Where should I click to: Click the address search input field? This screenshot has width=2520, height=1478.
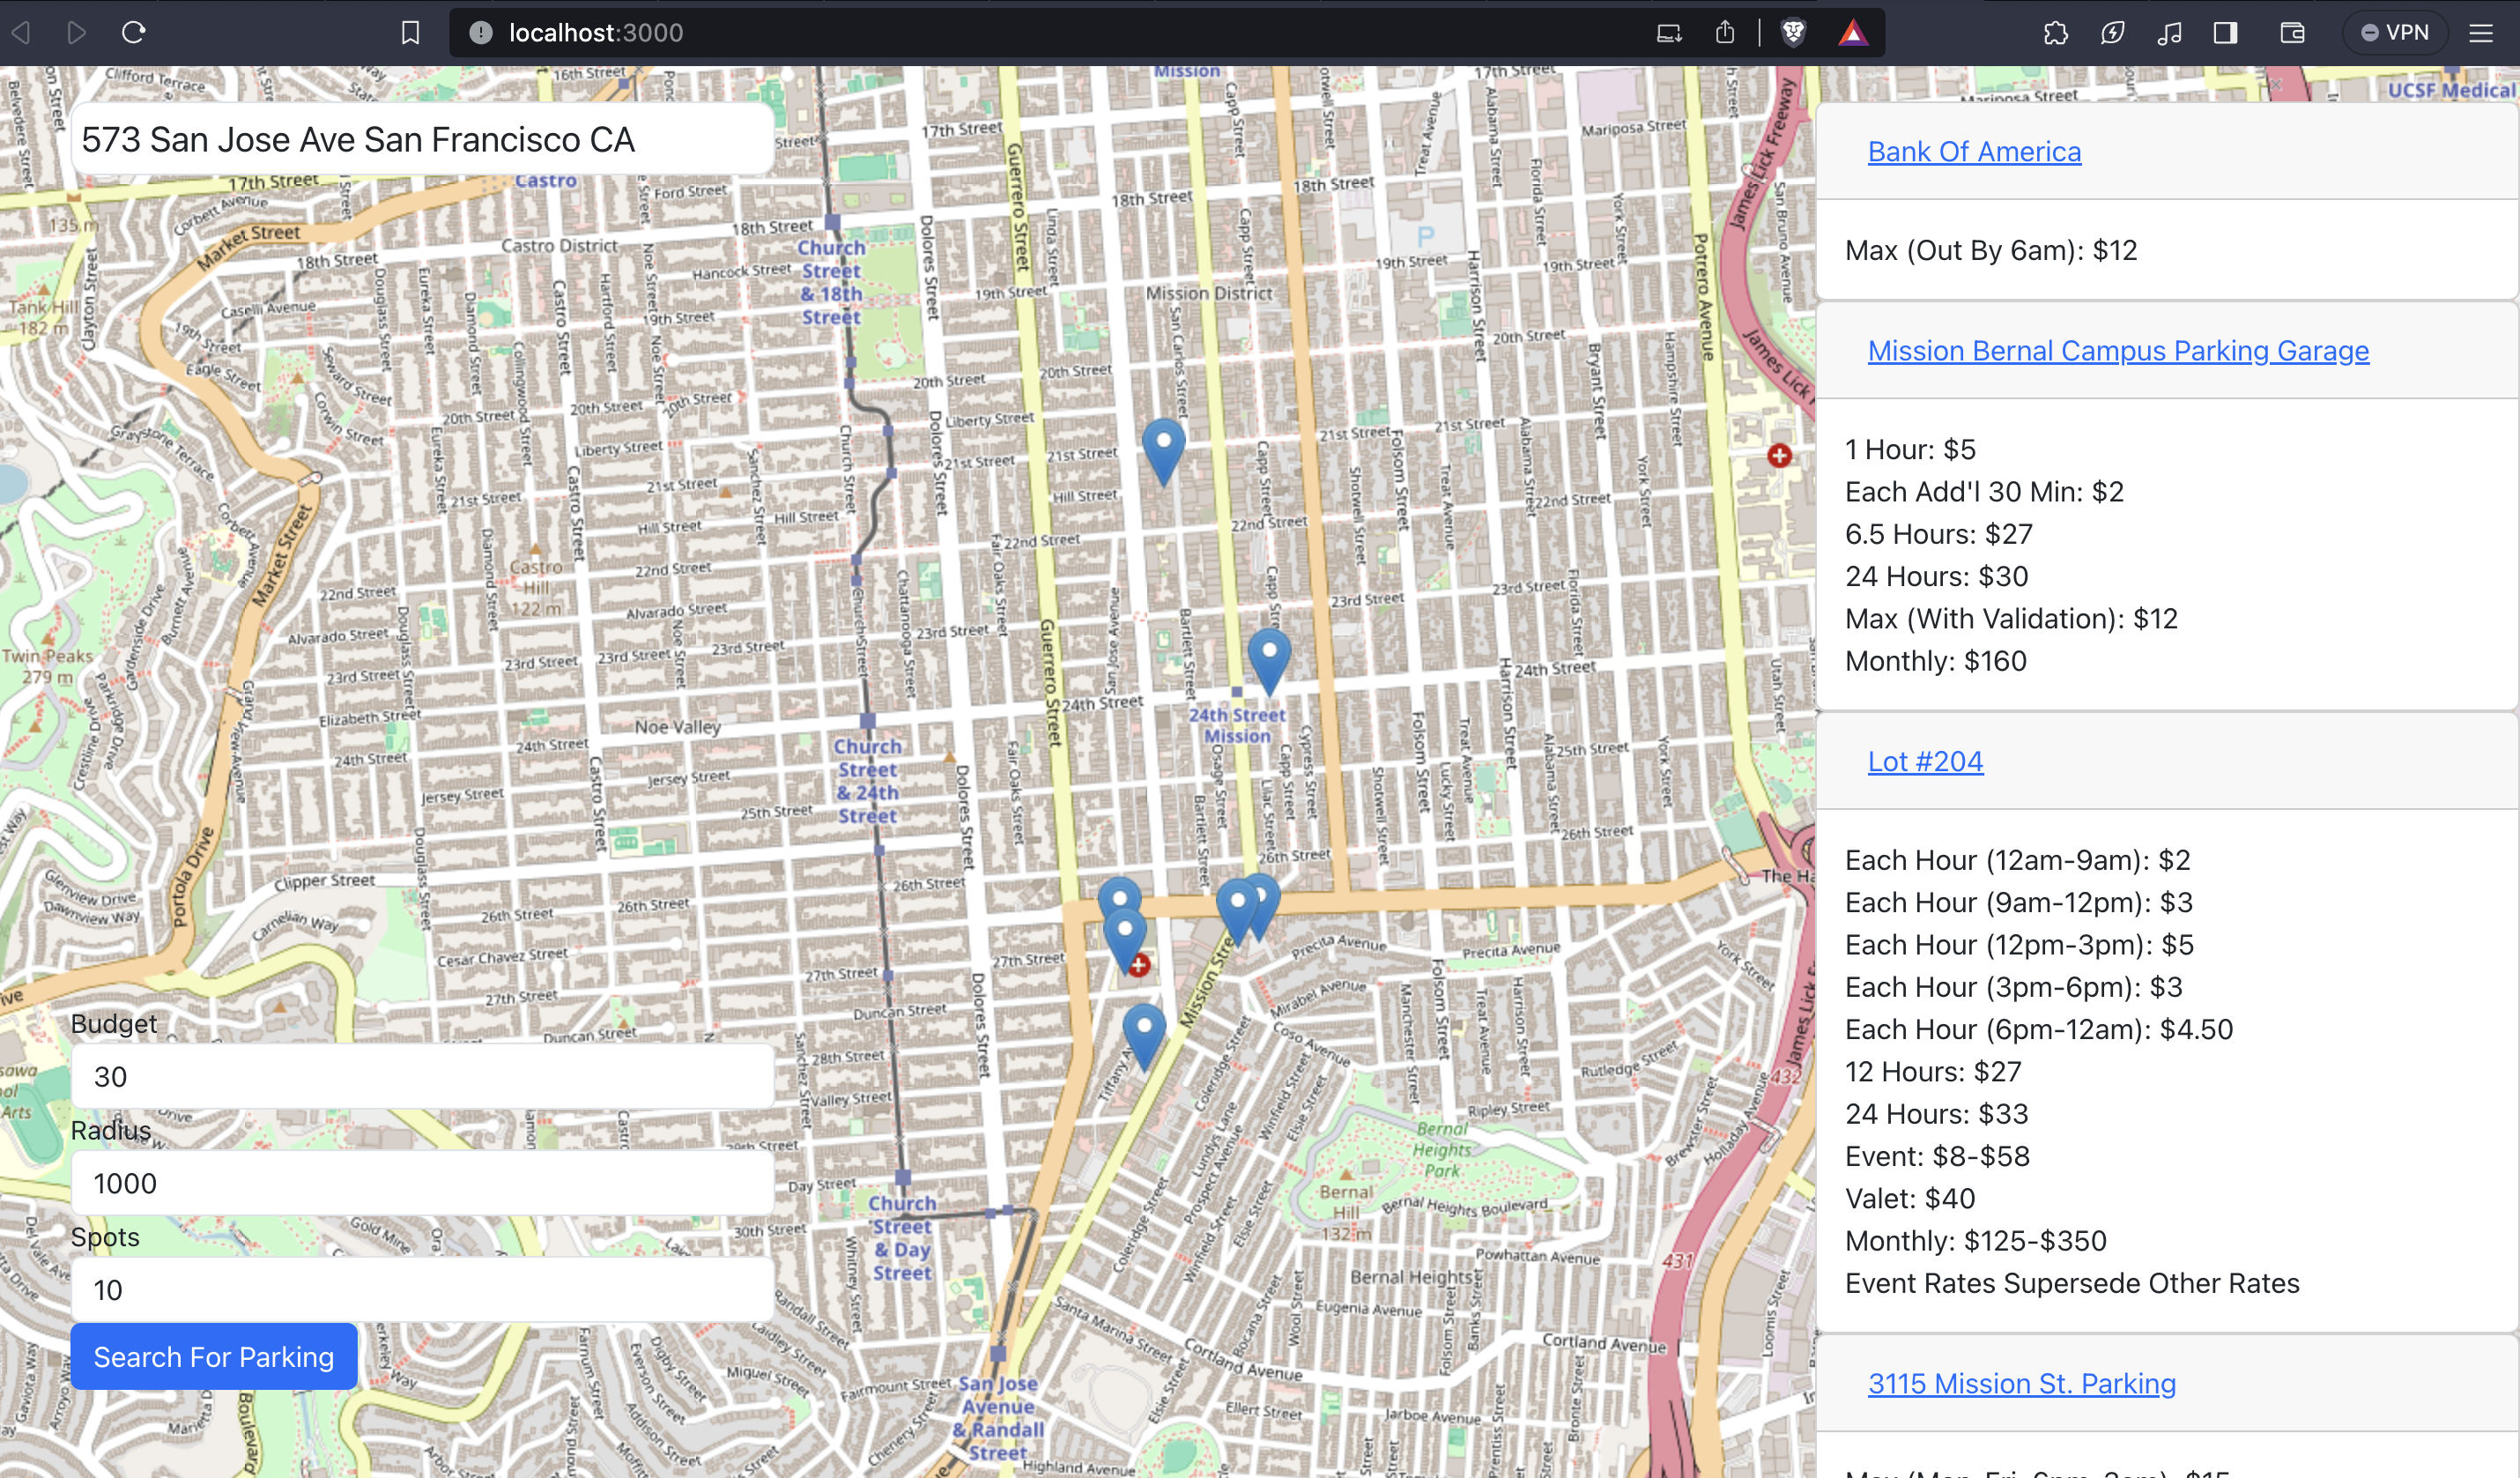click(422, 139)
